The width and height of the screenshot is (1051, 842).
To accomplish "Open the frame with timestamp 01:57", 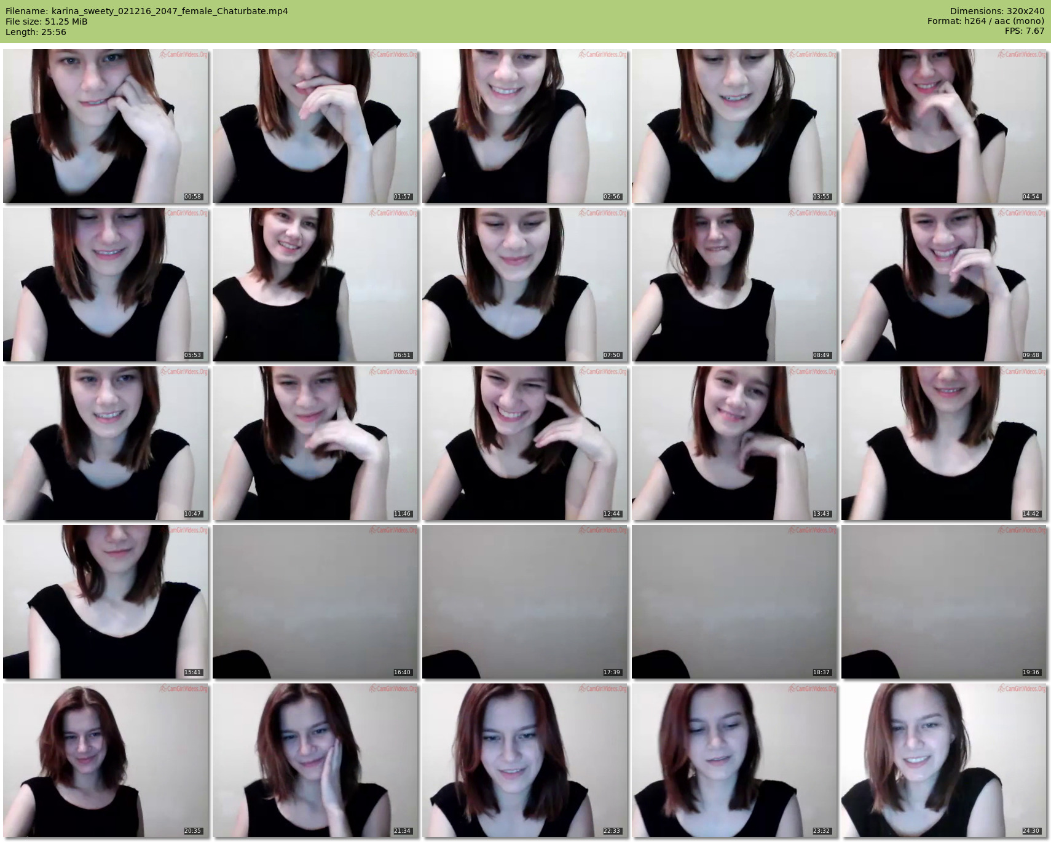I will click(x=315, y=126).
